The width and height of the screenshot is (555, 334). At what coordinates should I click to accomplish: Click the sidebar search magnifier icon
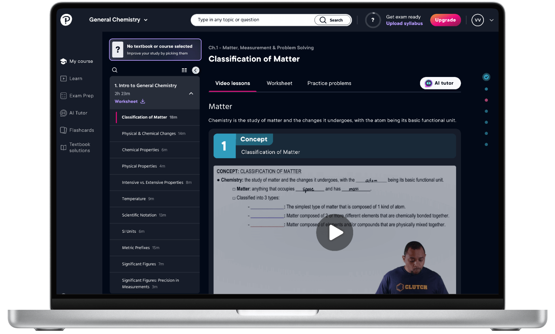pos(115,70)
